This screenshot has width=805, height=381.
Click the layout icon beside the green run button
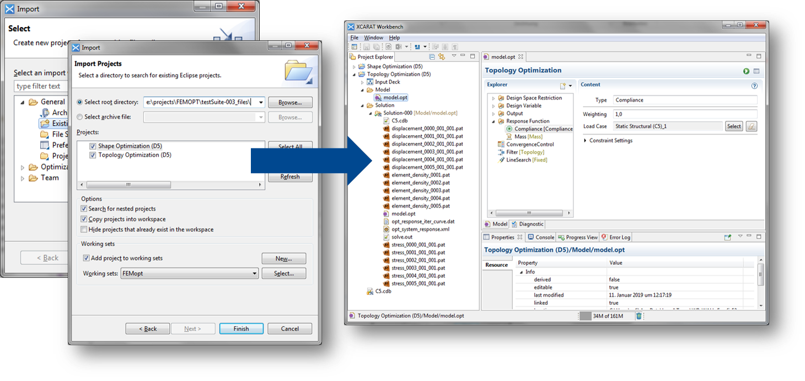coord(756,71)
